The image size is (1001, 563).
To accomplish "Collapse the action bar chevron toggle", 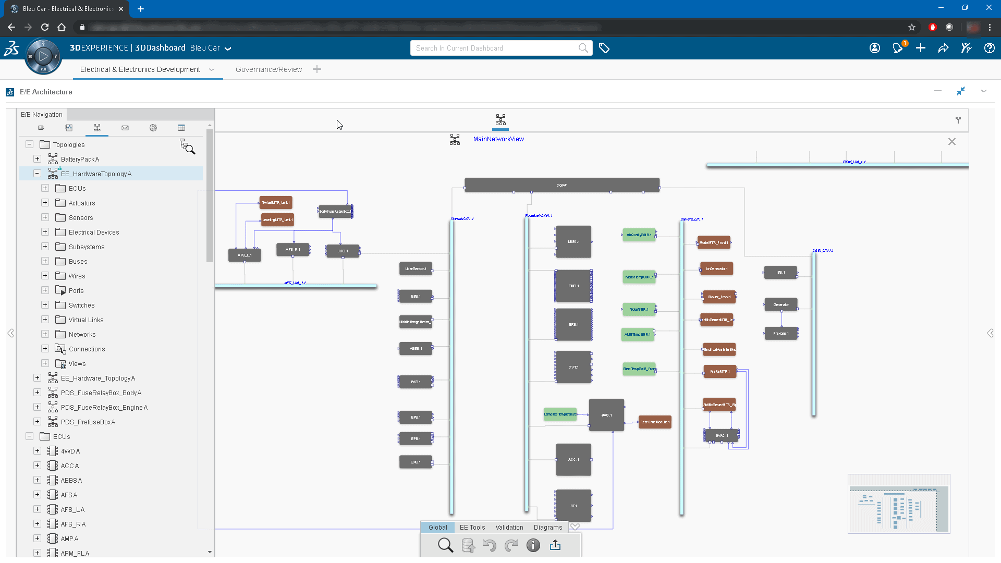I will tap(575, 527).
